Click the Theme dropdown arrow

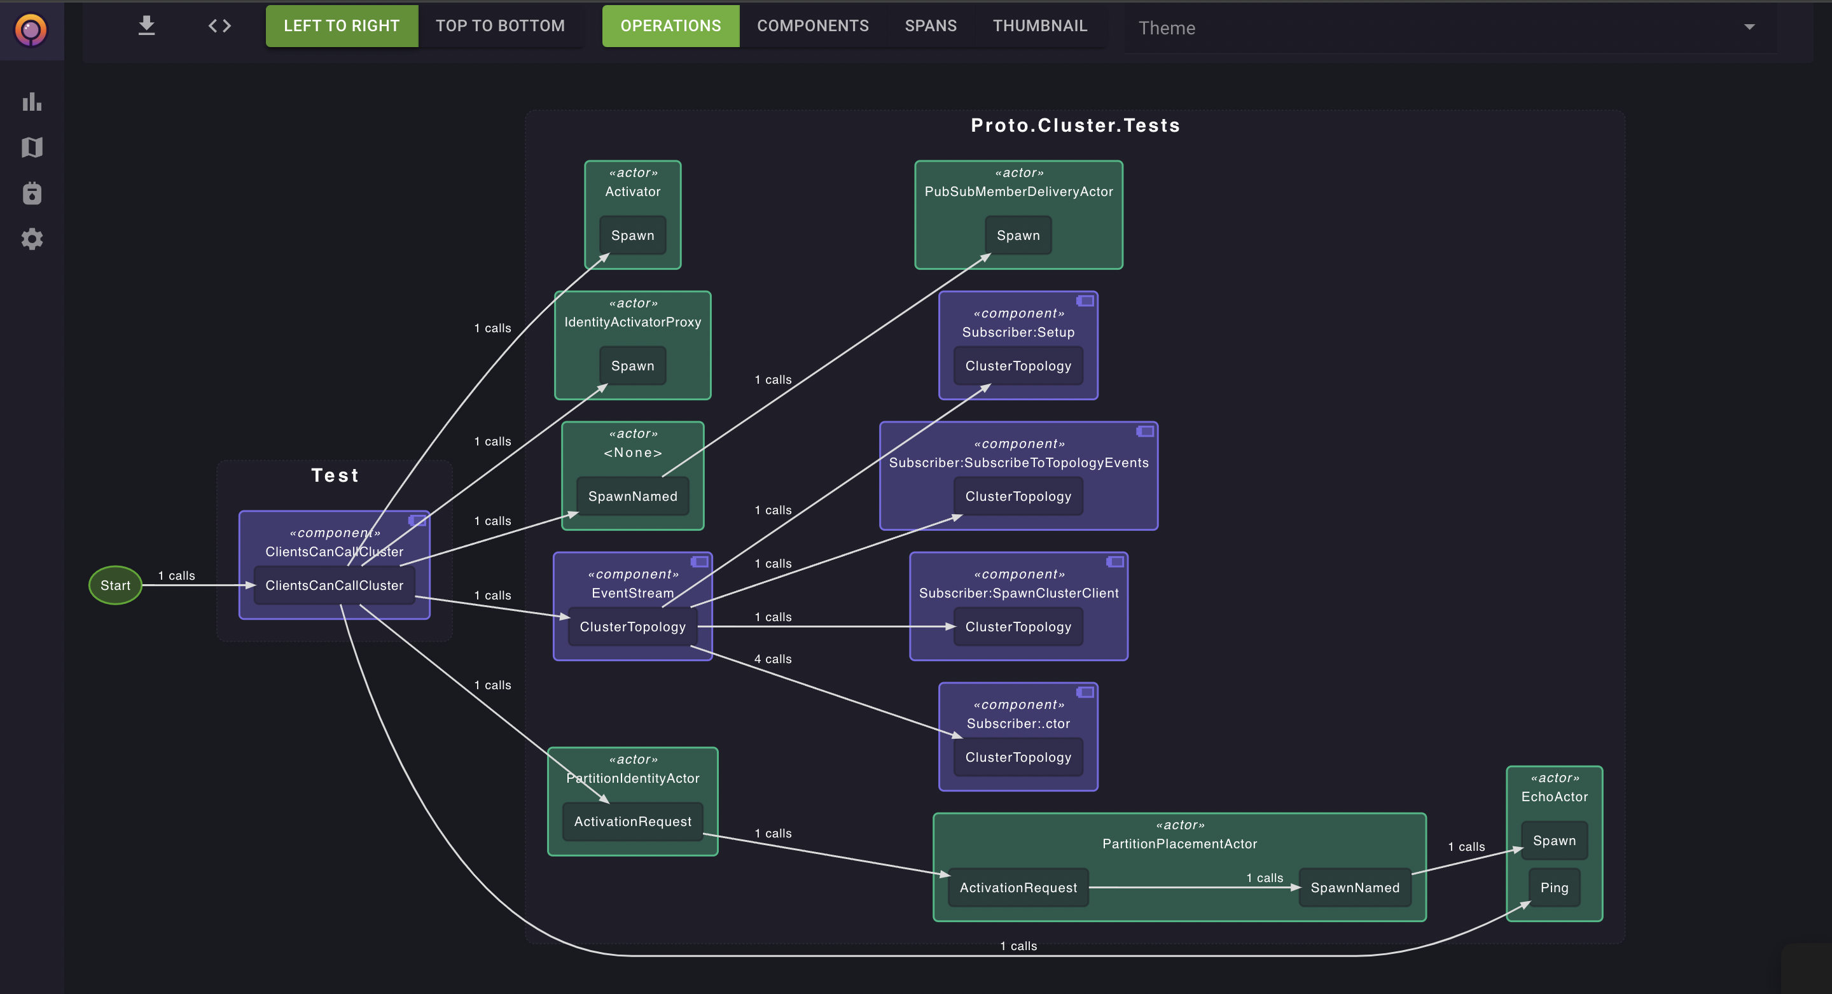[x=1749, y=28]
